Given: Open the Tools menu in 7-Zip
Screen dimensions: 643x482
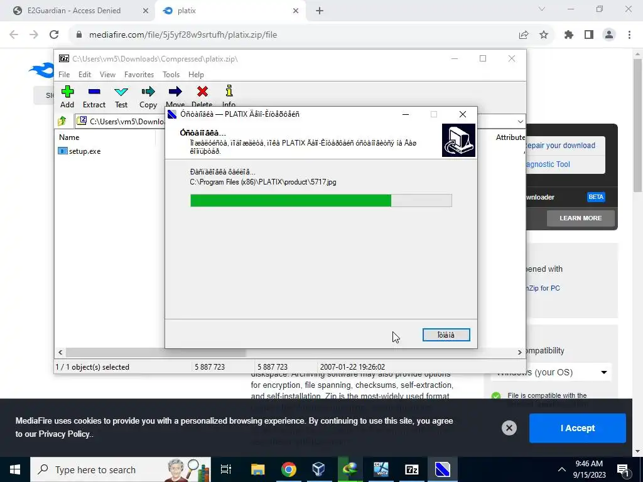Looking at the screenshot, I should click(171, 75).
